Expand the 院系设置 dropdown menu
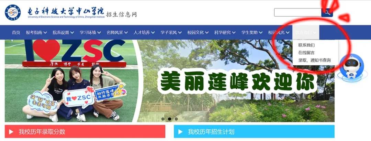Screen dimensions: 371x141 (x=64, y=32)
